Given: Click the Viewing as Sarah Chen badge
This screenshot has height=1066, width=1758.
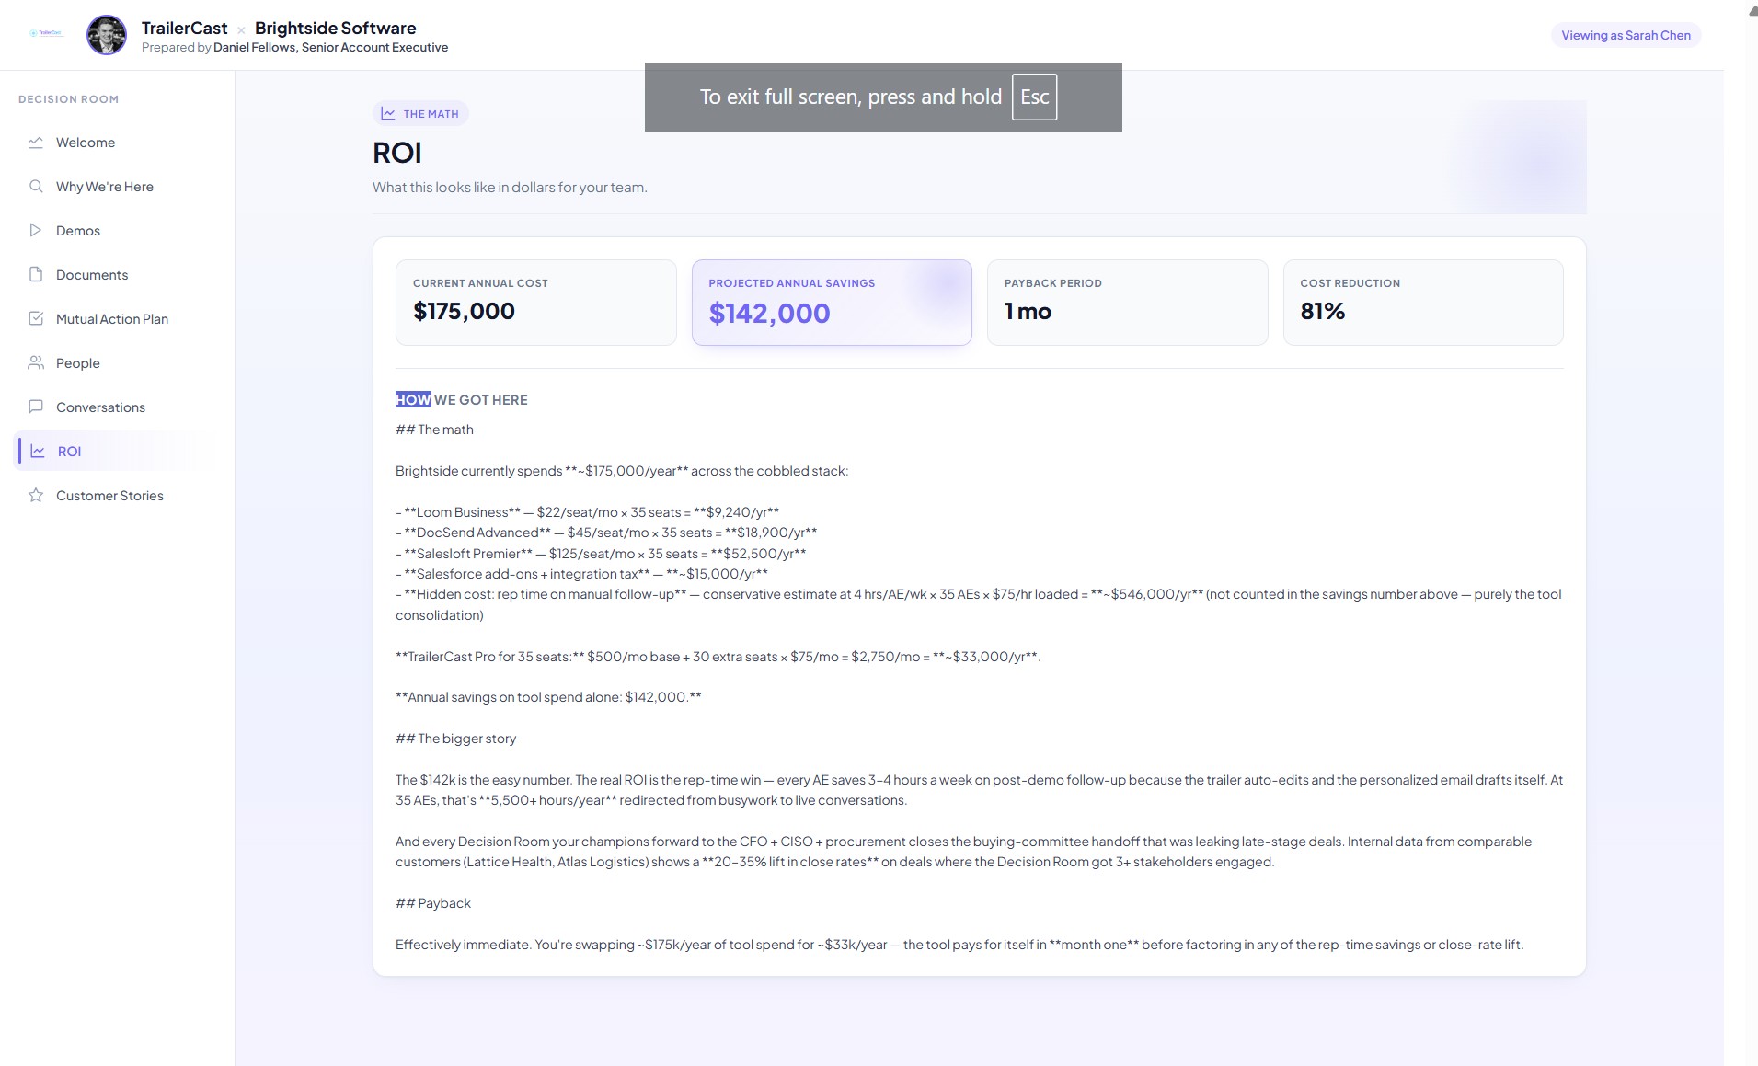Looking at the screenshot, I should [1626, 35].
